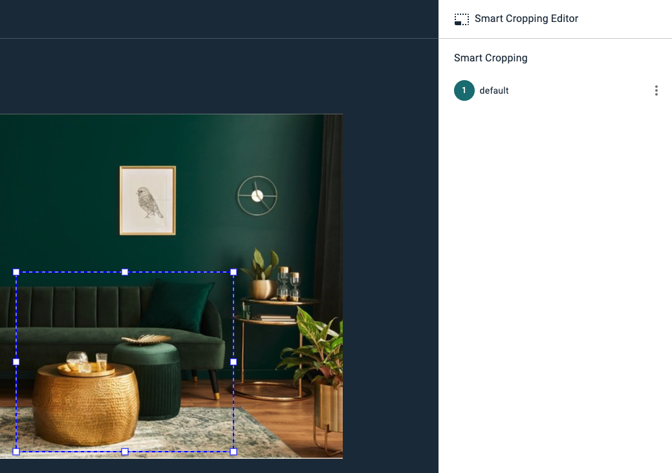Click the left-middle crop handle
Viewport: 672px width, 473px height.
[x=16, y=362]
